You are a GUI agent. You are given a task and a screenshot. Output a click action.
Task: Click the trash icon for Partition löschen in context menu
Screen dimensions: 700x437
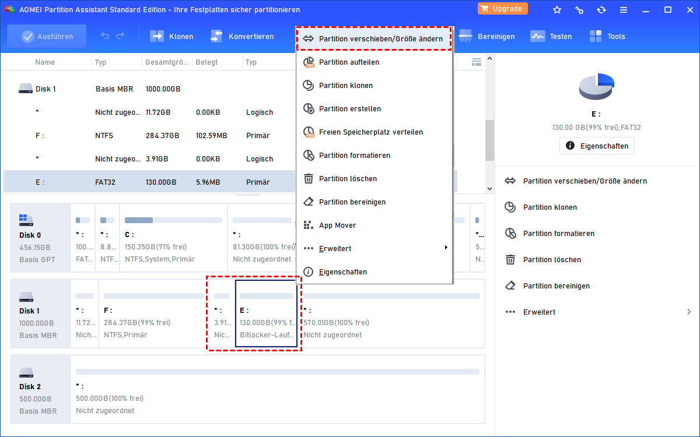309,178
